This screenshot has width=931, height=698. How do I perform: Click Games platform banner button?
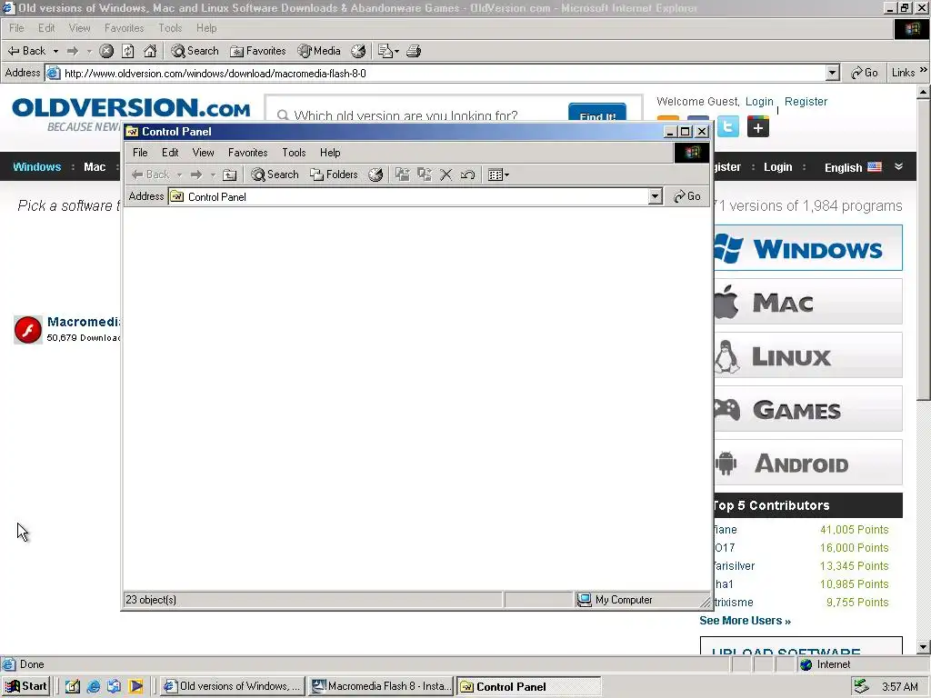click(x=808, y=409)
